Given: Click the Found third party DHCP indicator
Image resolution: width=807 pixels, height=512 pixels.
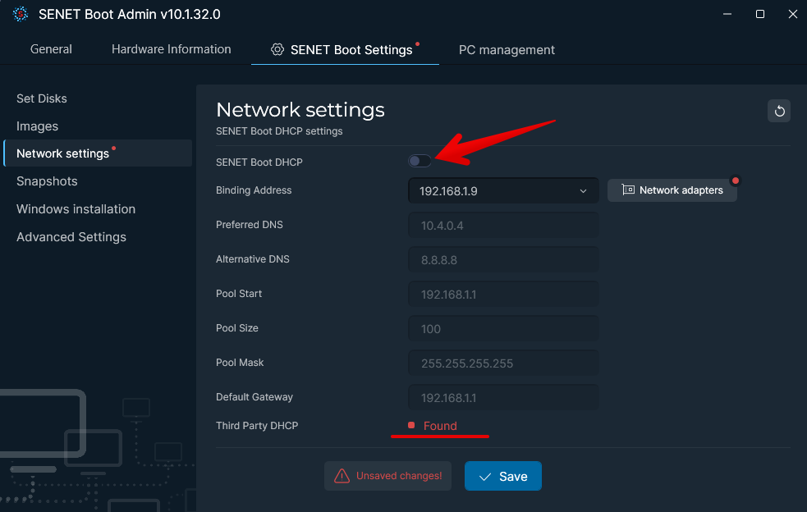Looking at the screenshot, I should (x=440, y=426).
